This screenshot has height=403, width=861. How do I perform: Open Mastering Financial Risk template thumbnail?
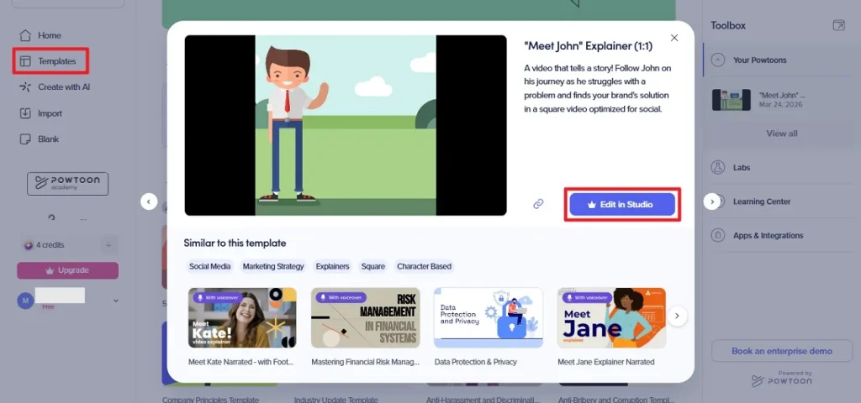pyautogui.click(x=365, y=318)
